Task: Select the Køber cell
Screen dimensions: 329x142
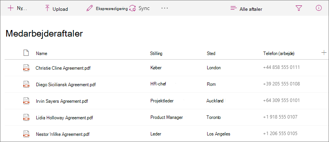Action: 156,68
